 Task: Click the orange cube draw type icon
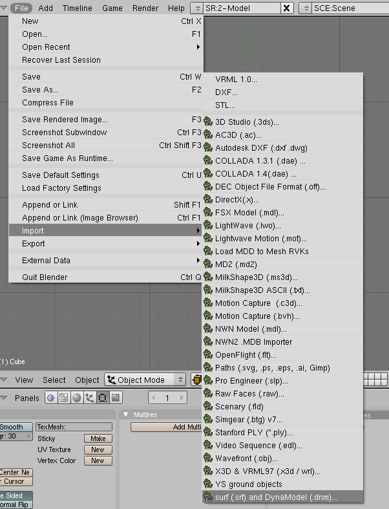tap(196, 380)
